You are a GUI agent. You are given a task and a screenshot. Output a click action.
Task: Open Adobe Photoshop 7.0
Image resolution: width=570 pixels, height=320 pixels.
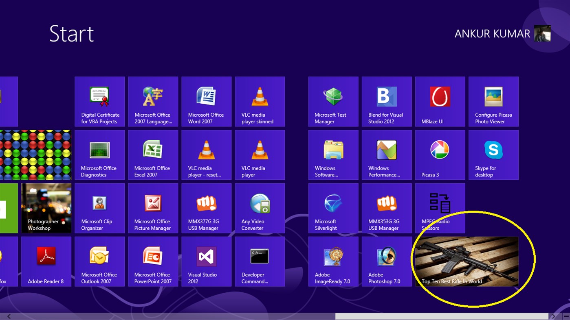pos(387,261)
